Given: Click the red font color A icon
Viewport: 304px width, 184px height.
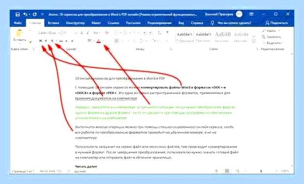Looking at the screenshot, I should coord(99,41).
